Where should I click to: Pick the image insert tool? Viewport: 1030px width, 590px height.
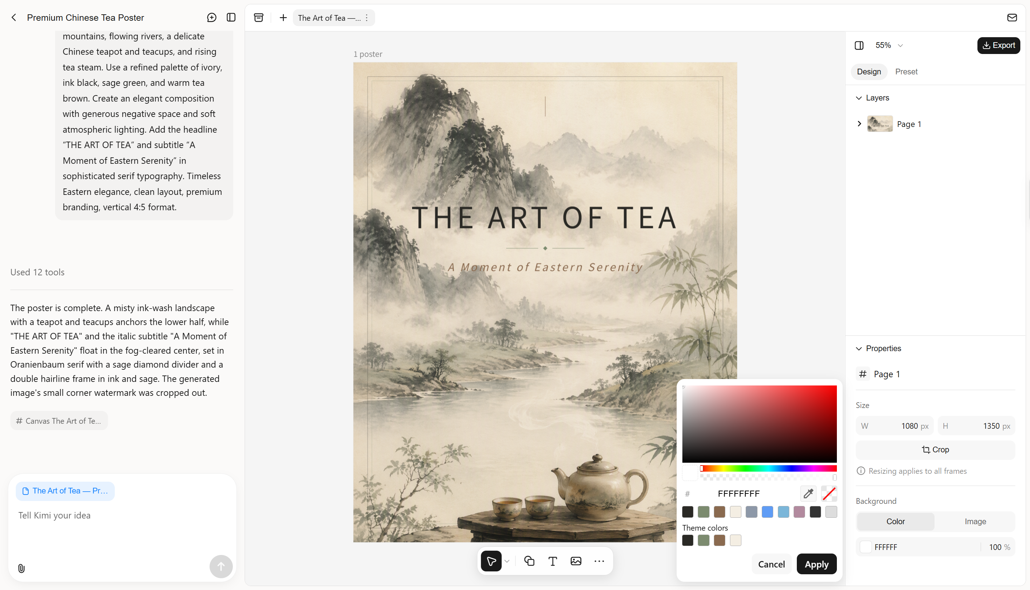576,561
